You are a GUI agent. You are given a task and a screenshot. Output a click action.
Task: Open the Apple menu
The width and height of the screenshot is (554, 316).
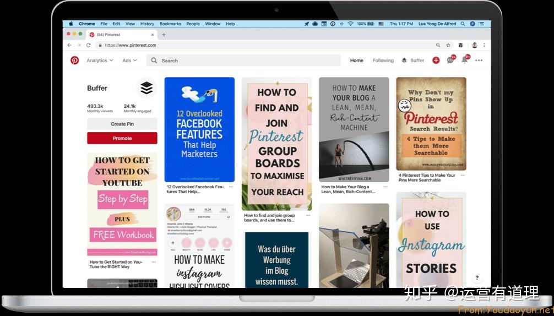(x=70, y=24)
